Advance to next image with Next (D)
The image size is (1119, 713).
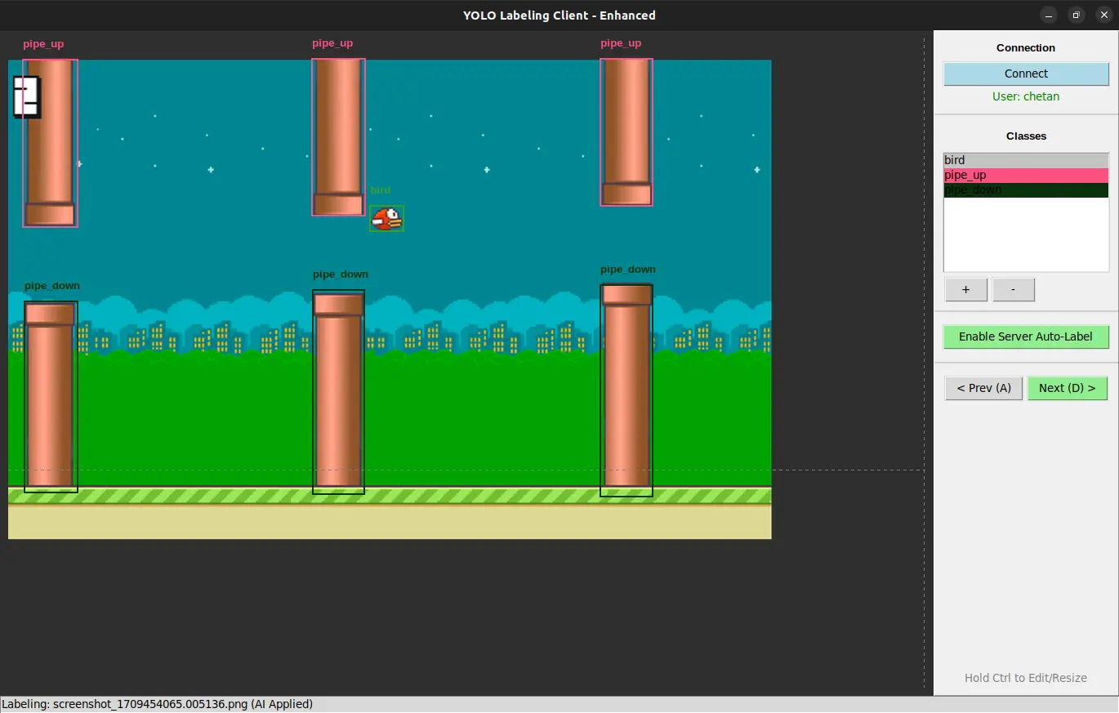click(1067, 388)
